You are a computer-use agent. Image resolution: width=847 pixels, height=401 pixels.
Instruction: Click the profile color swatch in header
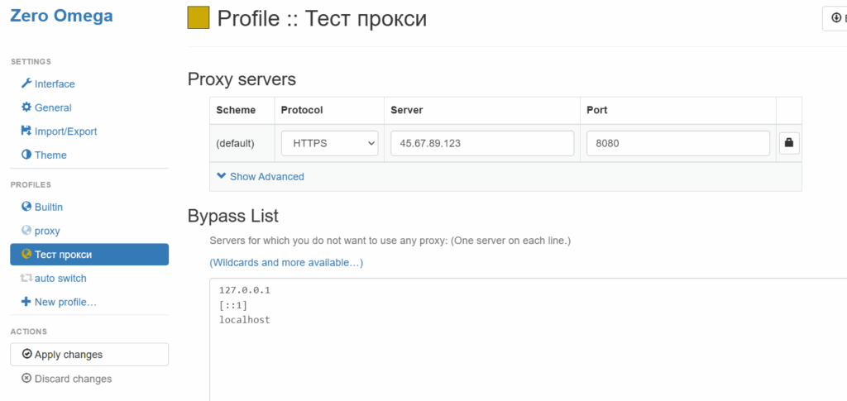tap(199, 18)
